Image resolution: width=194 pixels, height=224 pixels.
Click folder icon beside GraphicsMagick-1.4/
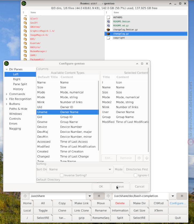[x=25, y=31]
